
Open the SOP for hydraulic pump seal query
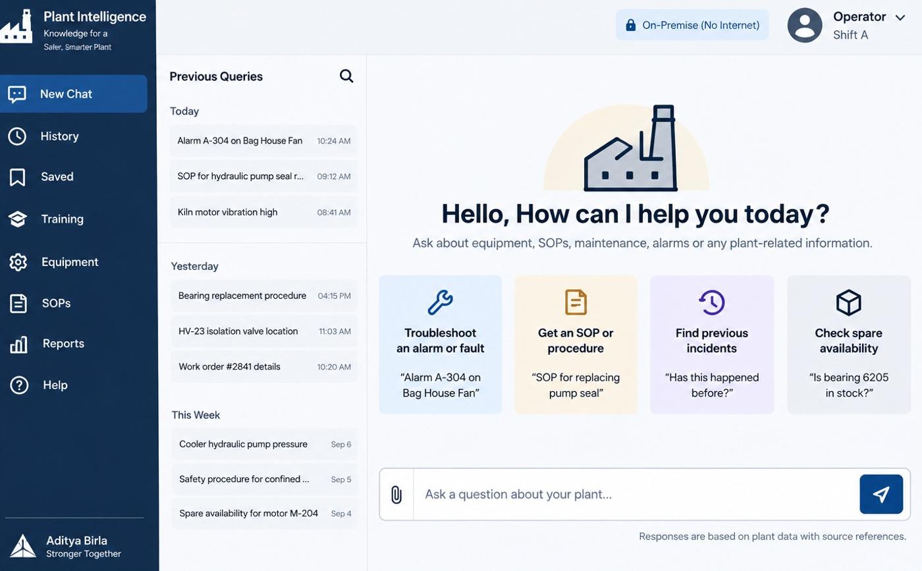pos(263,177)
